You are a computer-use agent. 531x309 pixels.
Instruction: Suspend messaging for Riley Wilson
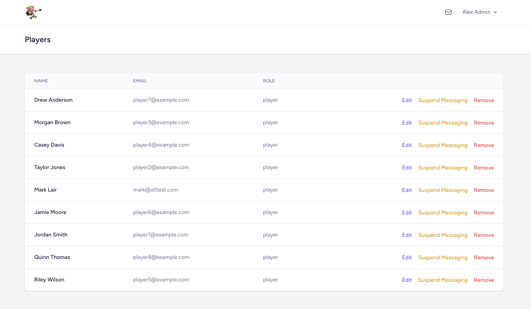coord(443,280)
